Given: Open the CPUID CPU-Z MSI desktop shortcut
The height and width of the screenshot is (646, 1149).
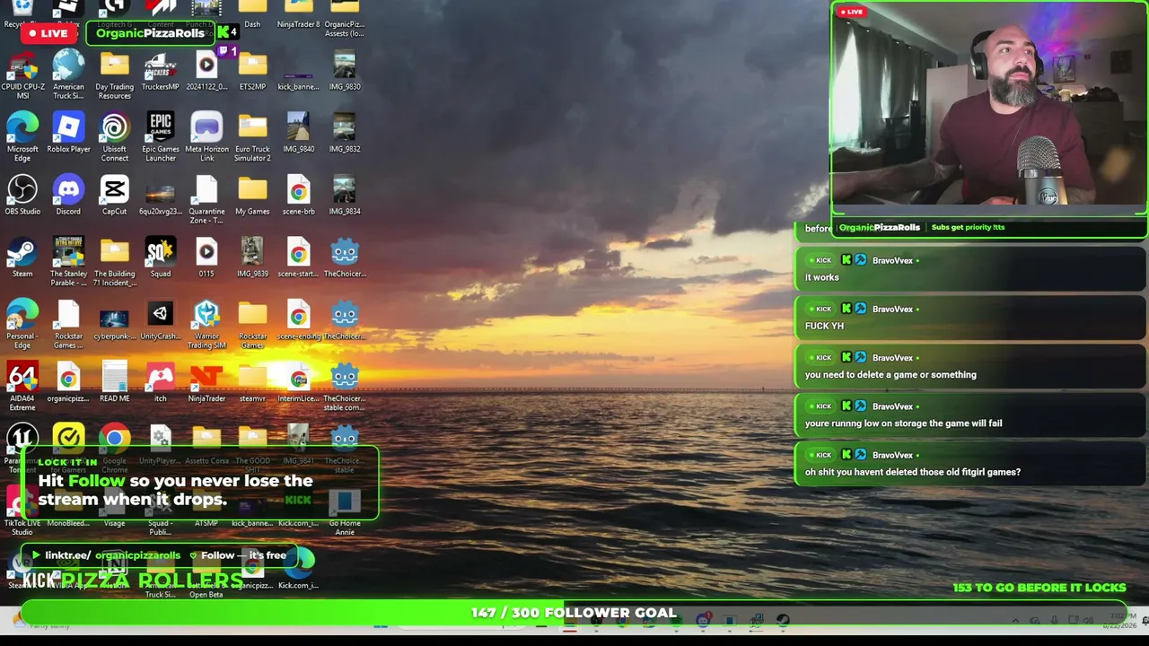Looking at the screenshot, I should pyautogui.click(x=22, y=74).
